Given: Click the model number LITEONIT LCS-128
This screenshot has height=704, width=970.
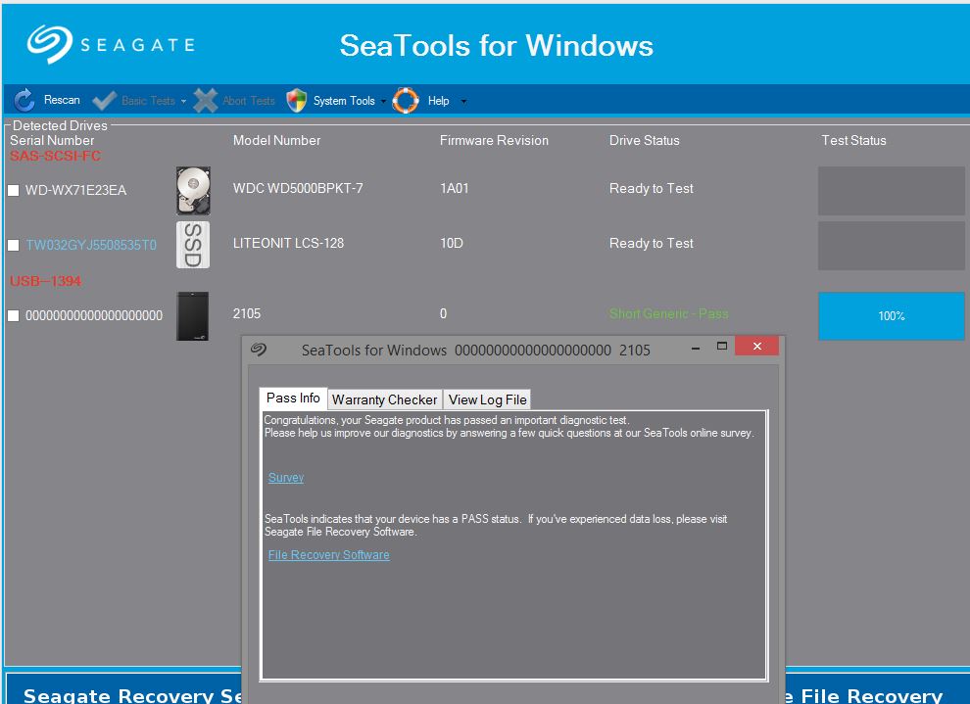Looking at the screenshot, I should point(288,244).
